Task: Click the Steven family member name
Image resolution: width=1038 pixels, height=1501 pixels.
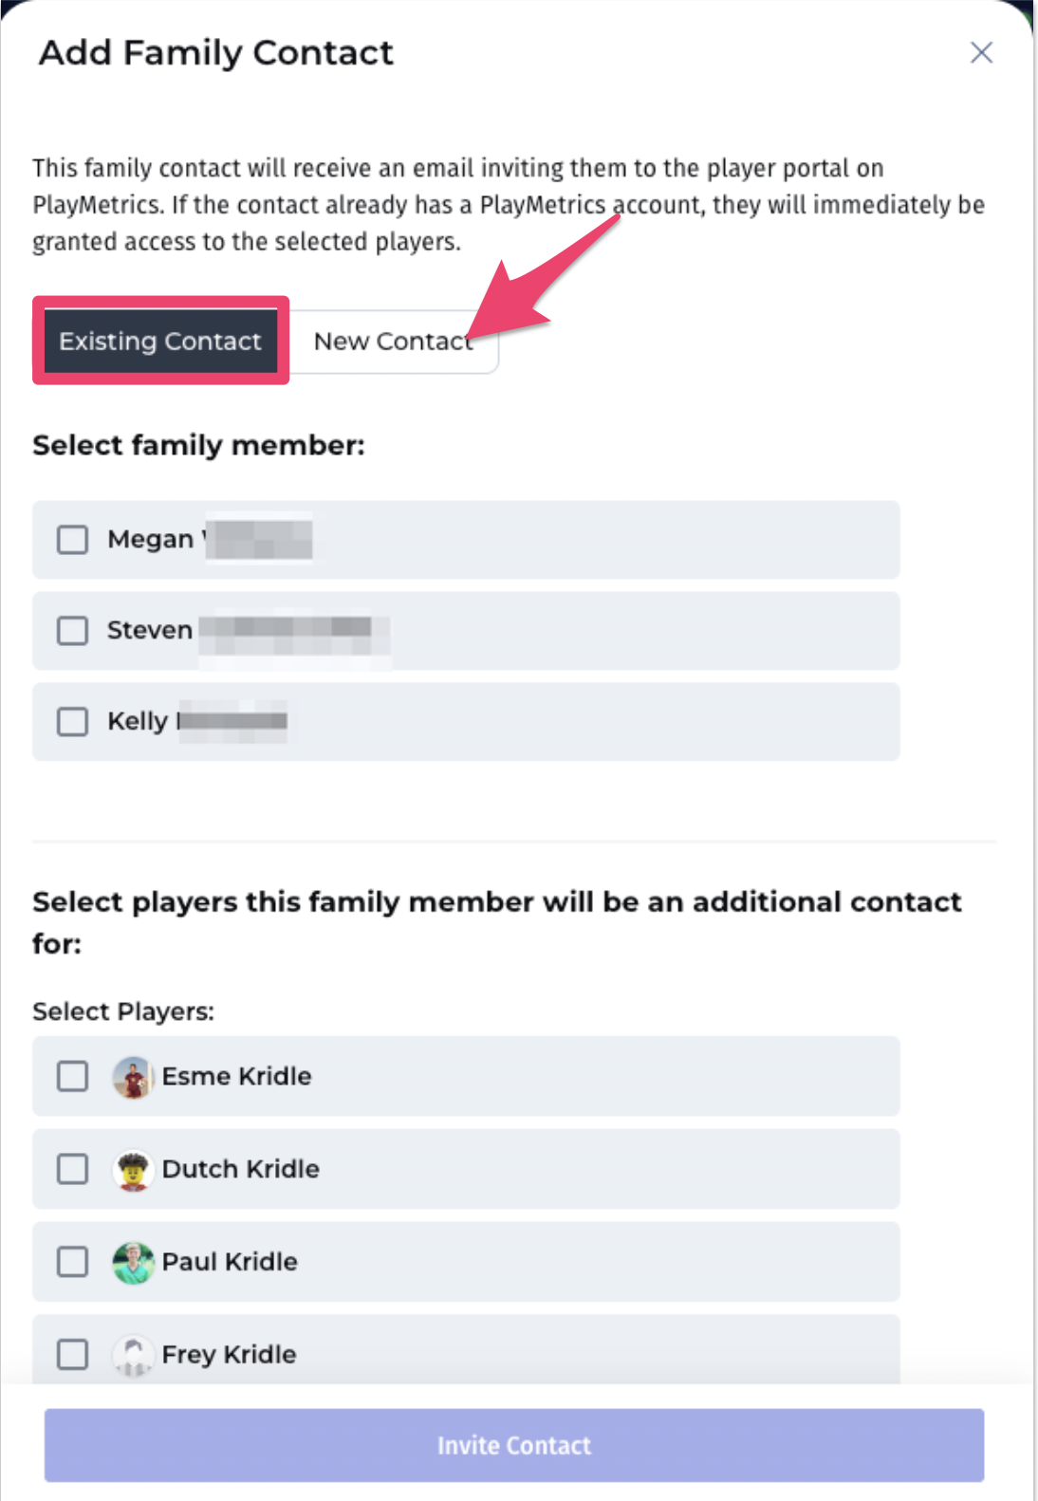Action: click(x=150, y=631)
